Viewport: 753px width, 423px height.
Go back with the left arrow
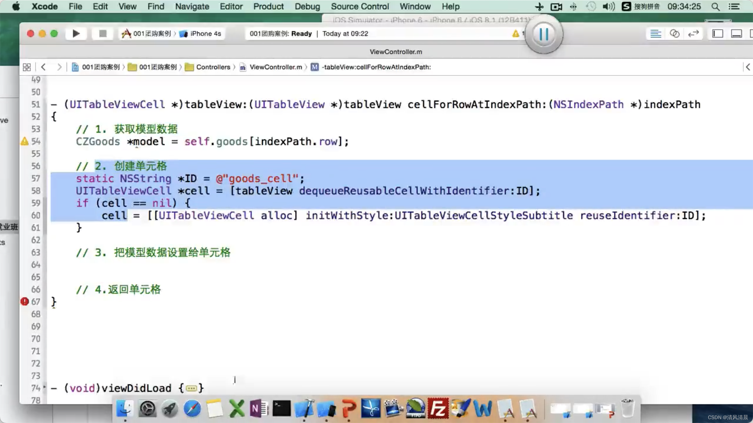click(x=44, y=67)
